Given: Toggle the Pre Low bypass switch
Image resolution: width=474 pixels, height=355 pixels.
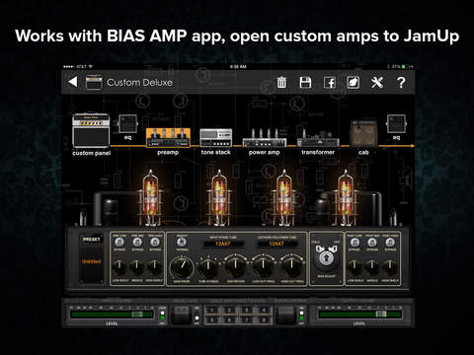Looking at the screenshot, I should pyautogui.click(x=119, y=243).
